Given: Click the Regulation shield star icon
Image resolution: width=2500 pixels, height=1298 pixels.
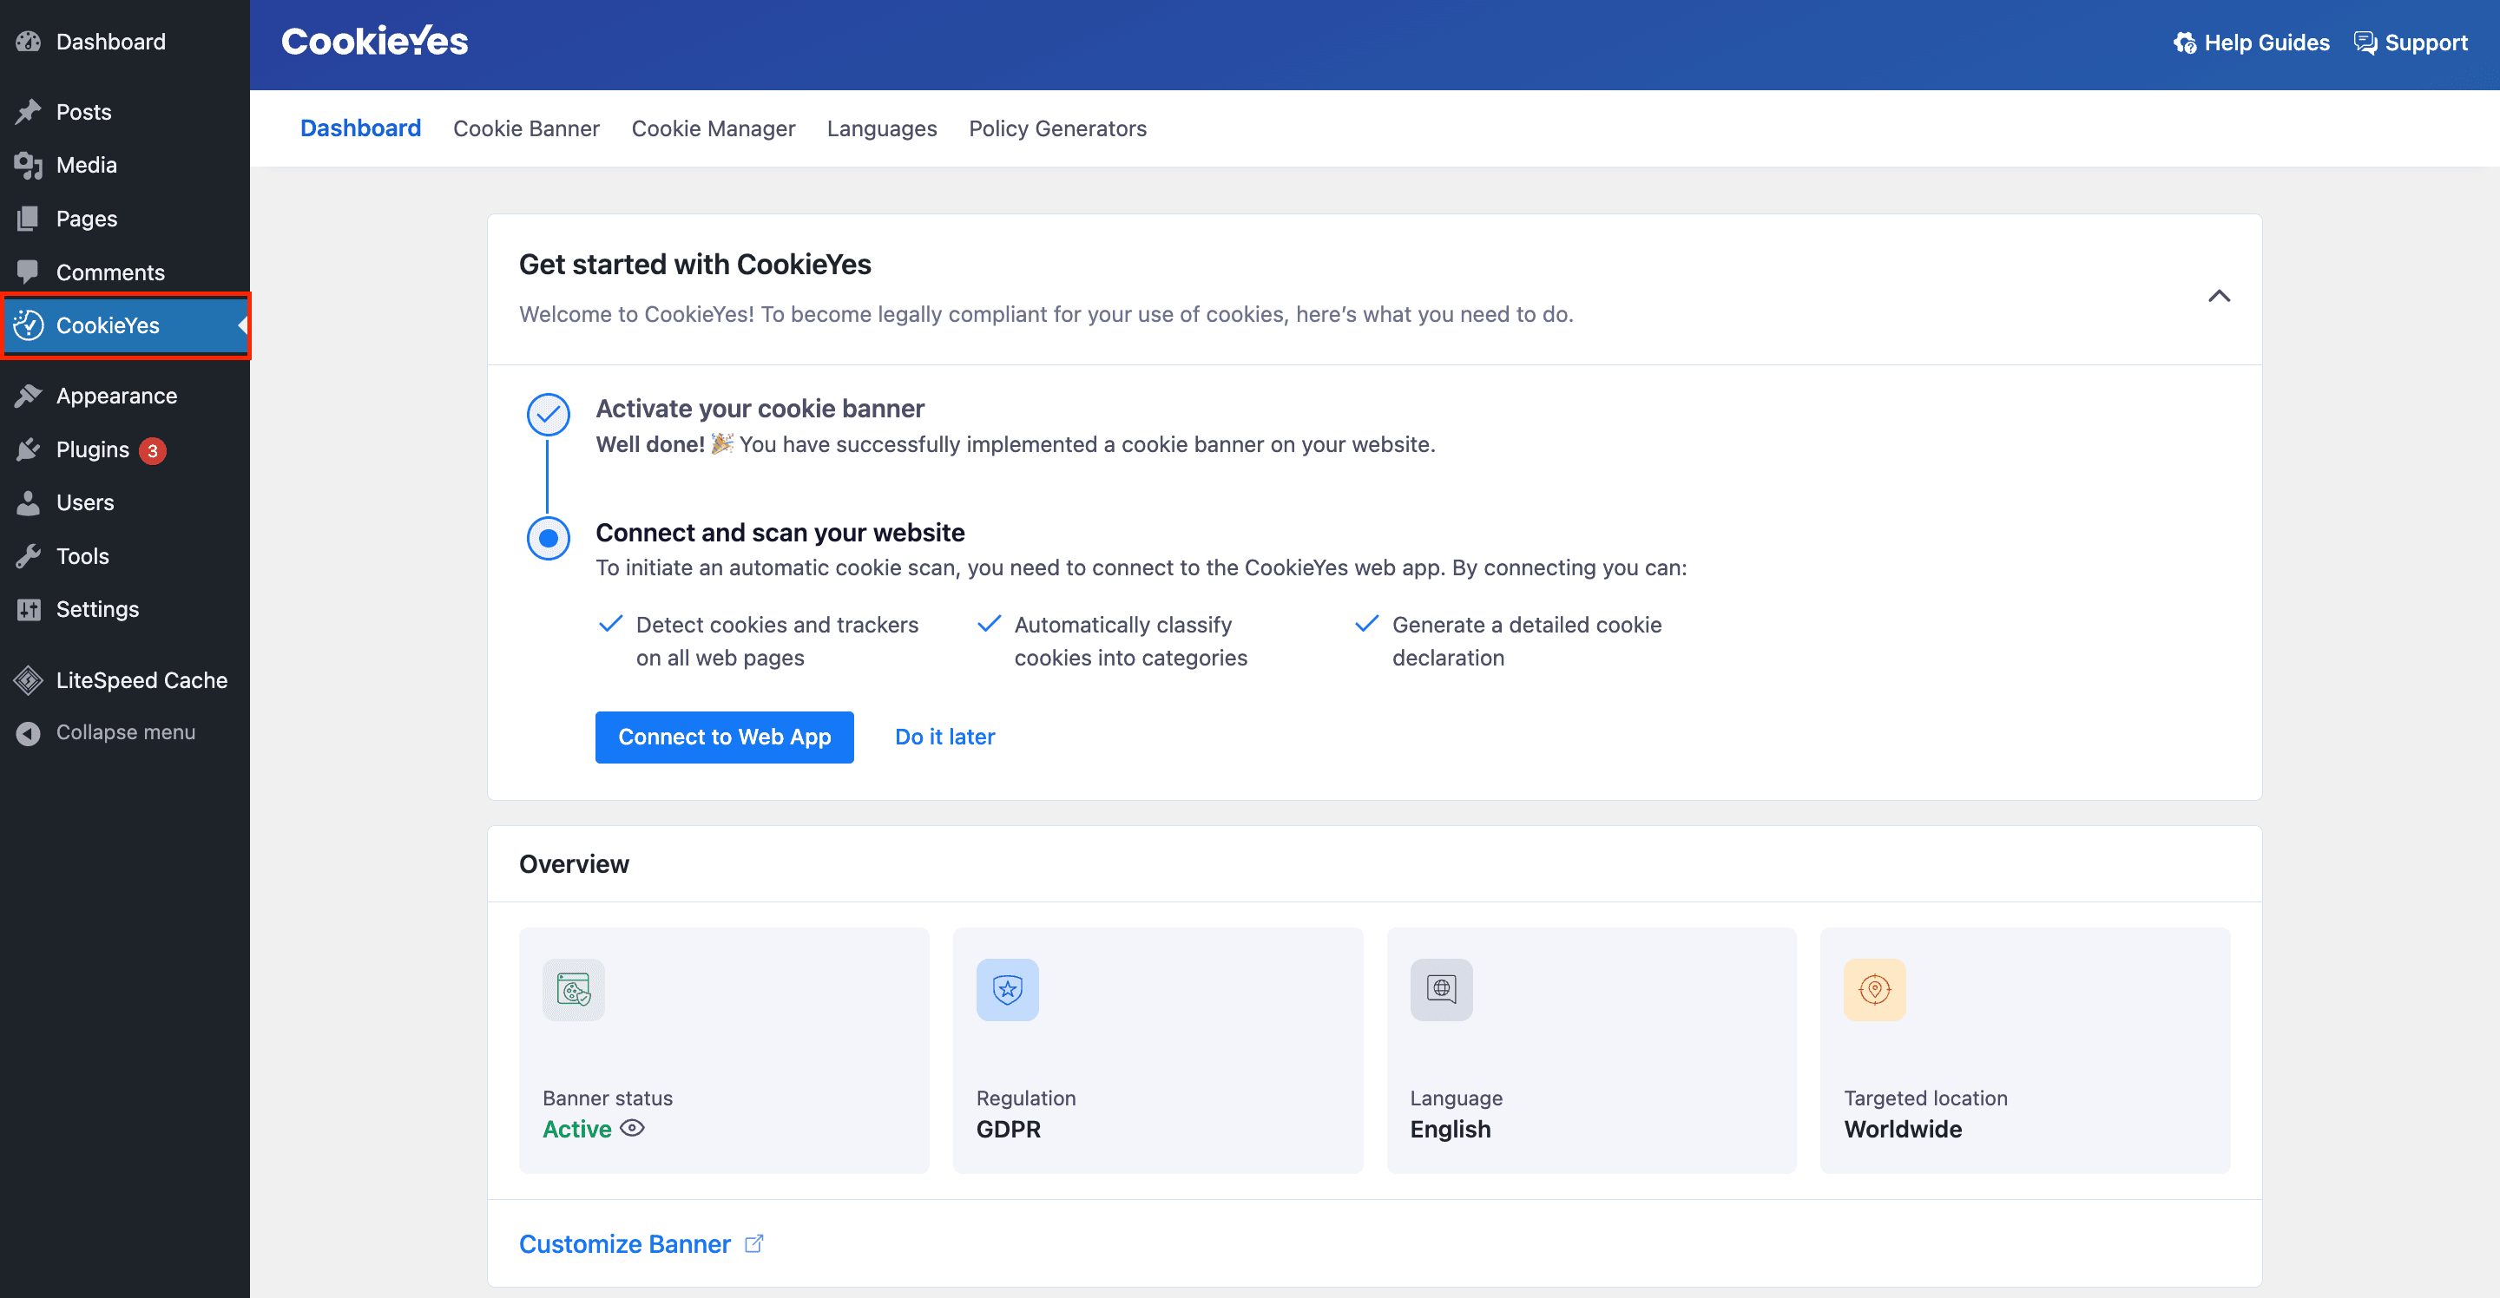Looking at the screenshot, I should coord(1007,989).
